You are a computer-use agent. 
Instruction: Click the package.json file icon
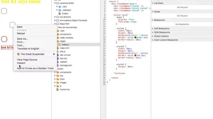tap(58, 65)
